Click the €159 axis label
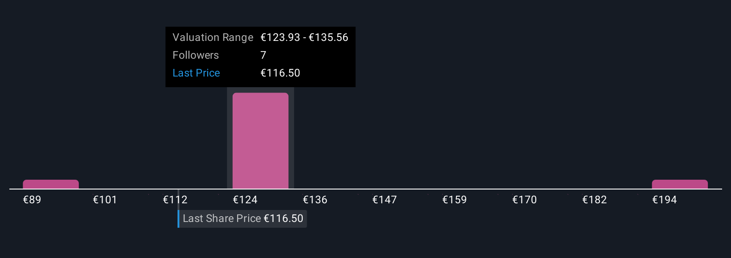The image size is (731, 258). pos(455,200)
